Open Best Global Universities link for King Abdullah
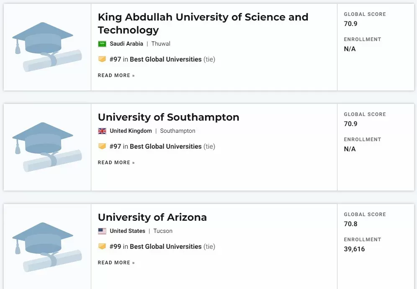 click(x=166, y=59)
